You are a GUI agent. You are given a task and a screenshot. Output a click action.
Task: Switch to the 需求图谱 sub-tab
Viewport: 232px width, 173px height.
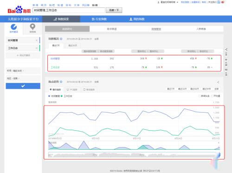coord(112,29)
